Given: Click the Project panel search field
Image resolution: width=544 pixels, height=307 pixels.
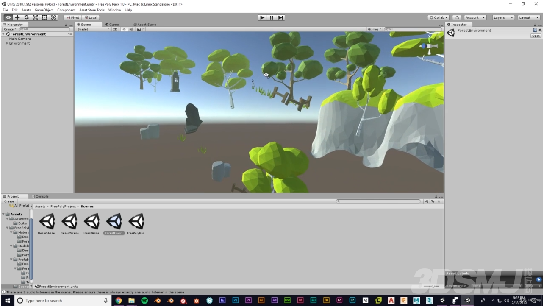Looking at the screenshot, I should point(378,201).
